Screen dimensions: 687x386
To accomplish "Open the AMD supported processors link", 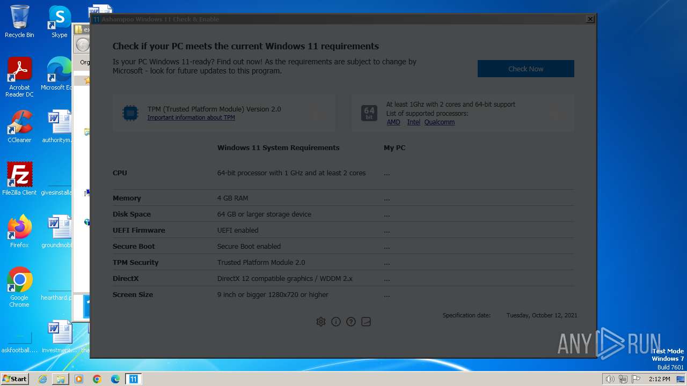I will tap(393, 122).
